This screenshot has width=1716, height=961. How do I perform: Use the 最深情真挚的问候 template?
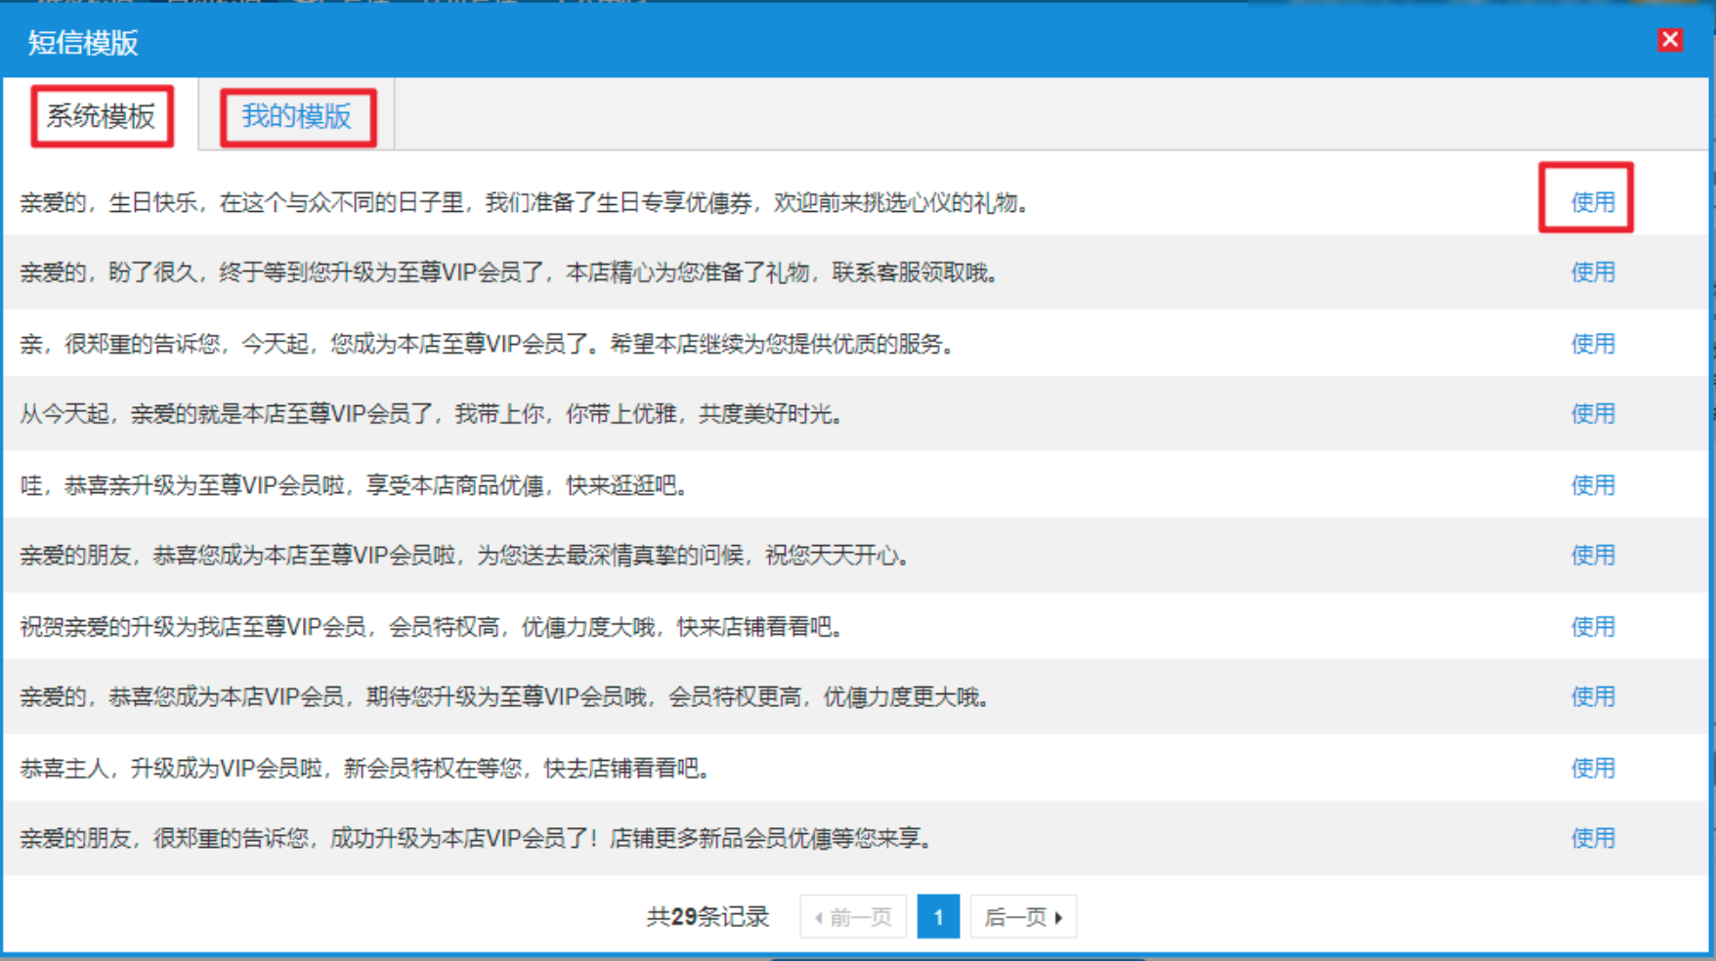(x=1592, y=556)
